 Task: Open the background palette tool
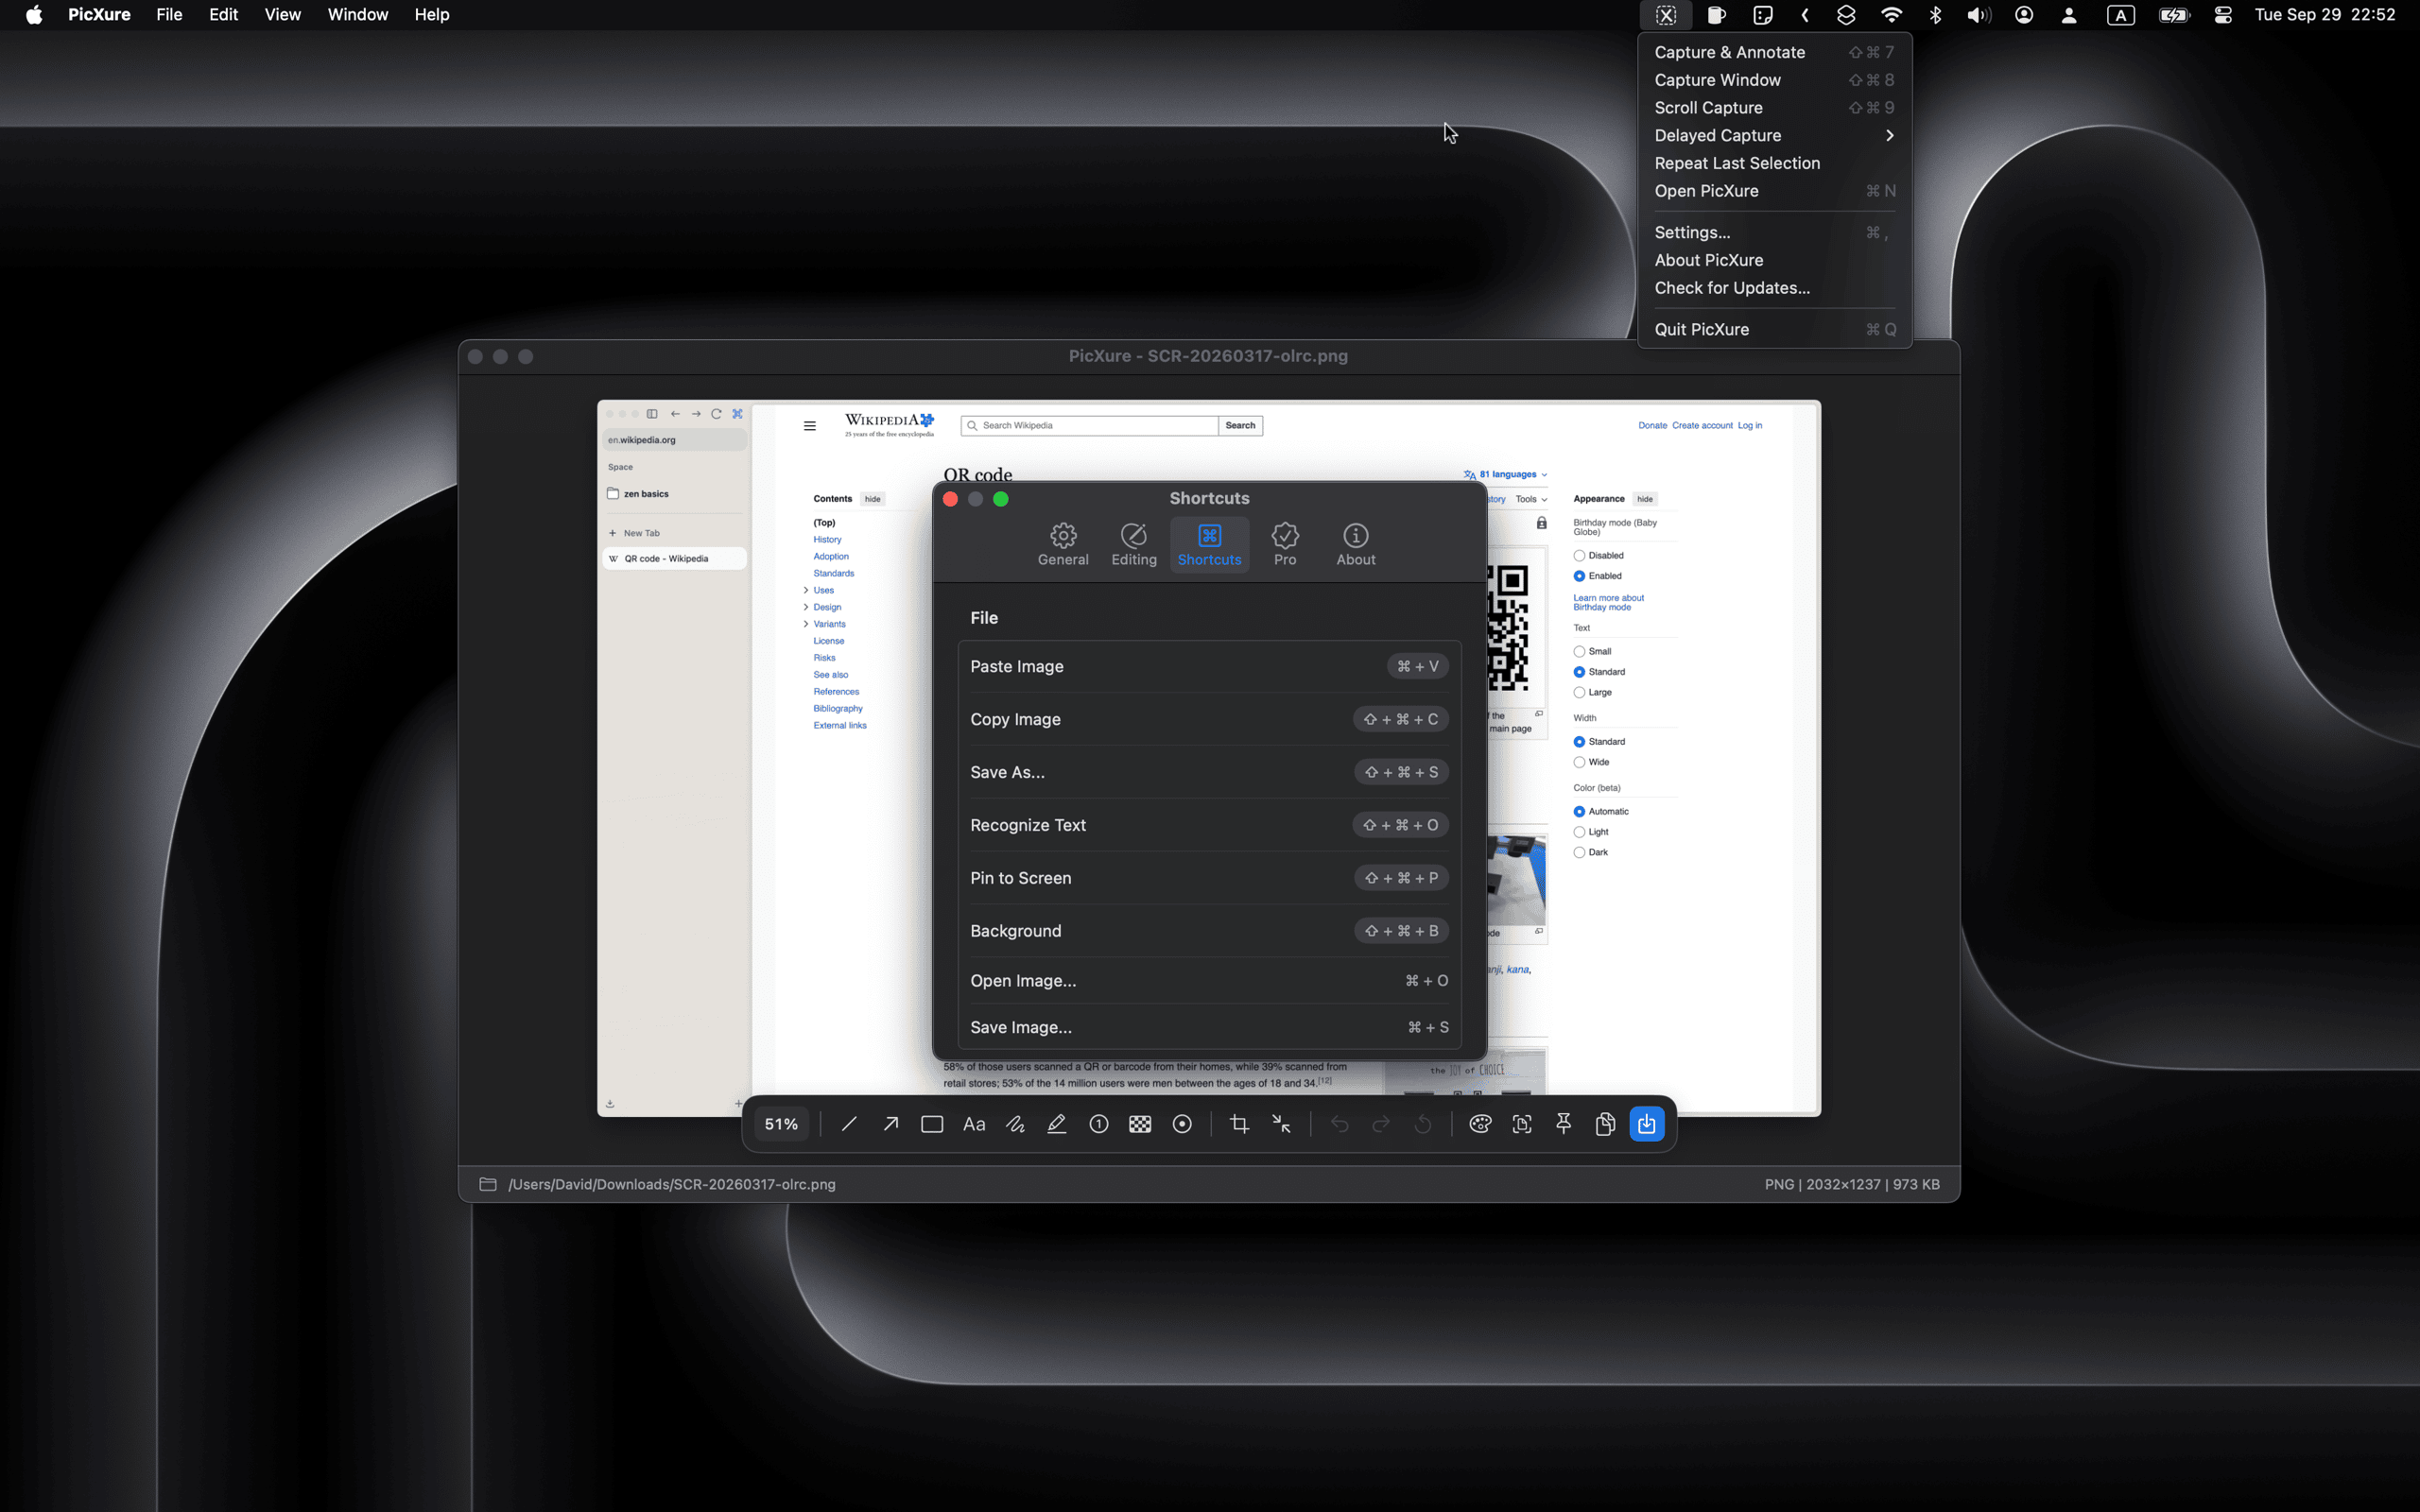coord(1480,1124)
